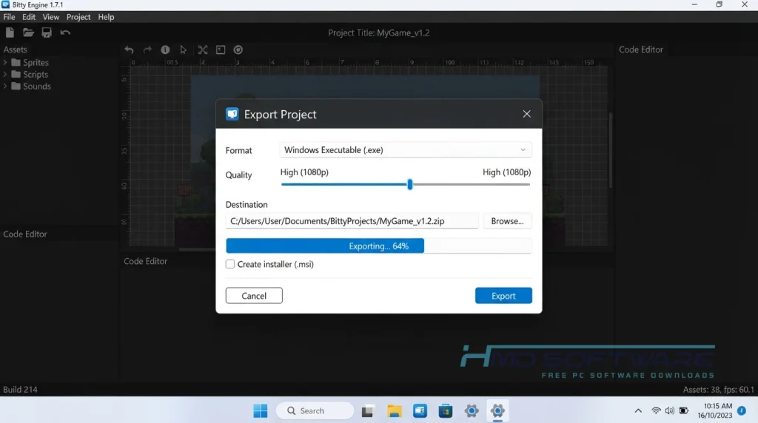The height and width of the screenshot is (423, 758).
Task: Click the circular icon after the frame icon
Action: click(238, 50)
